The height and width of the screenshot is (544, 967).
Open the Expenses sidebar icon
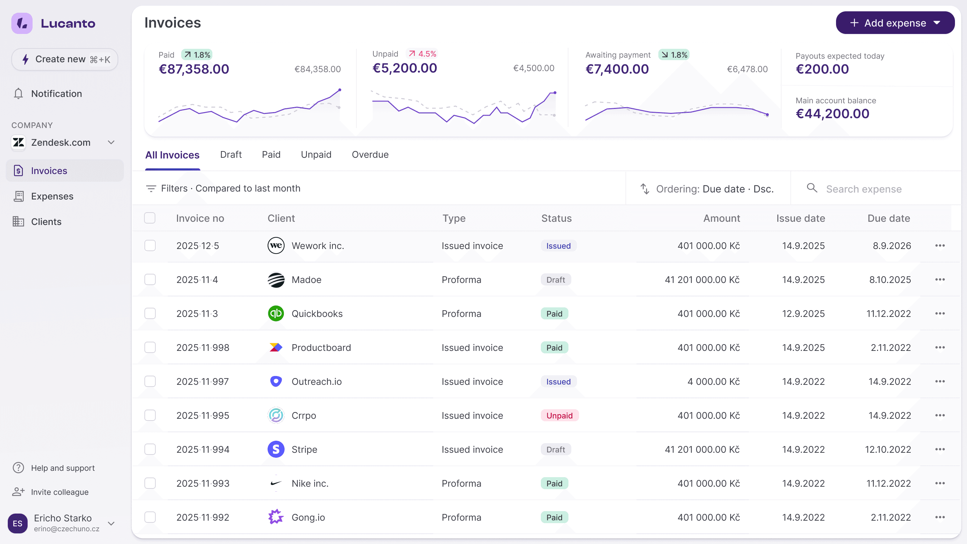pos(18,196)
